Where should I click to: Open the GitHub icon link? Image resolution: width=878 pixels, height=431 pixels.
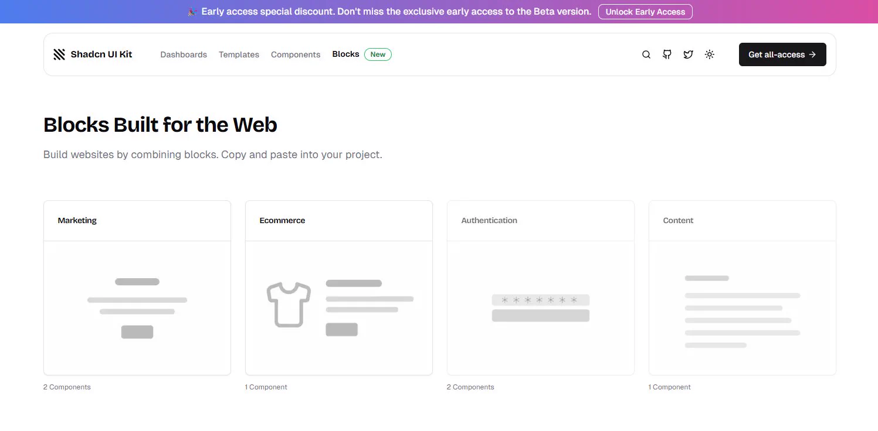[667, 54]
